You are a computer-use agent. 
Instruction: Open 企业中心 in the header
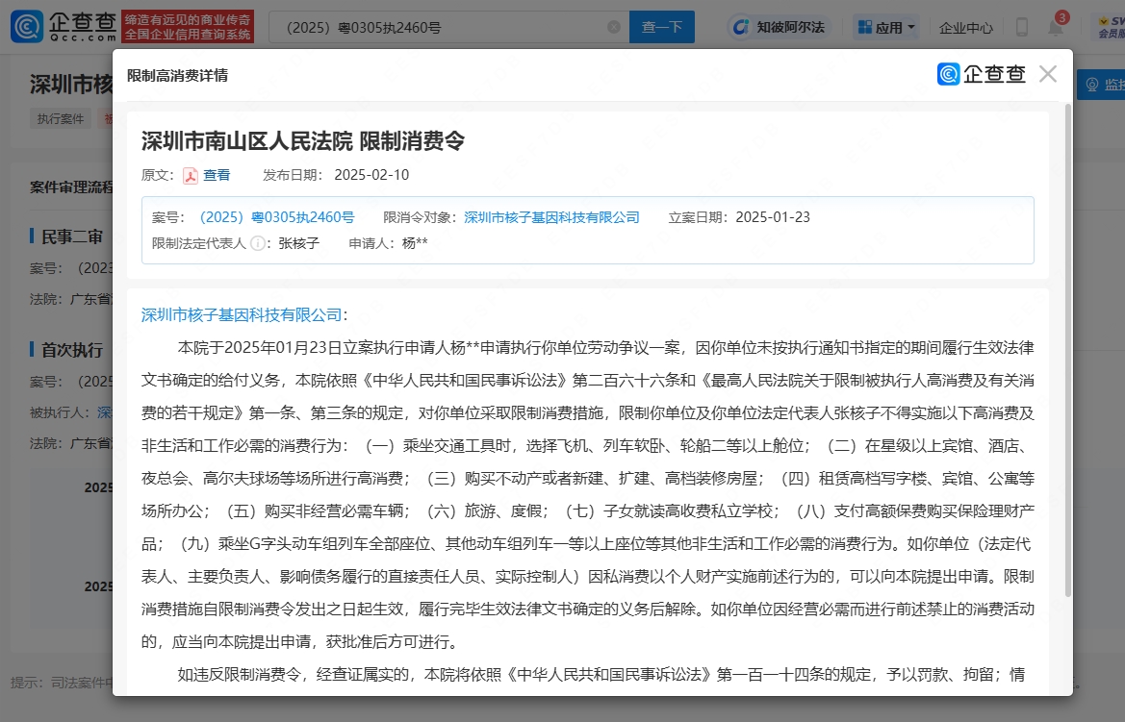pos(965,28)
